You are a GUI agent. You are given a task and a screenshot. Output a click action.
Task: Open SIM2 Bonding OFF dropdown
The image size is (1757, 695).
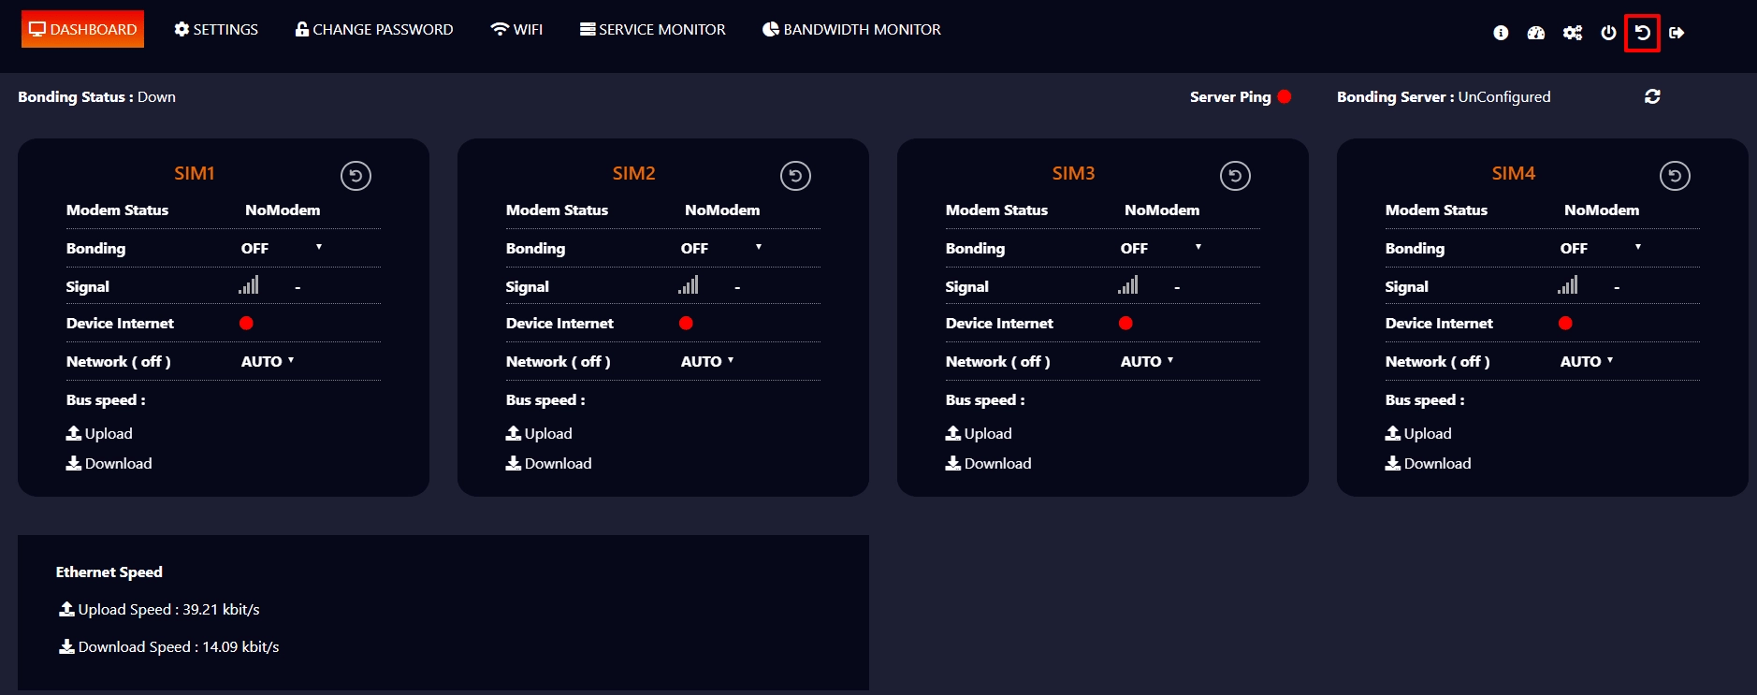click(721, 248)
